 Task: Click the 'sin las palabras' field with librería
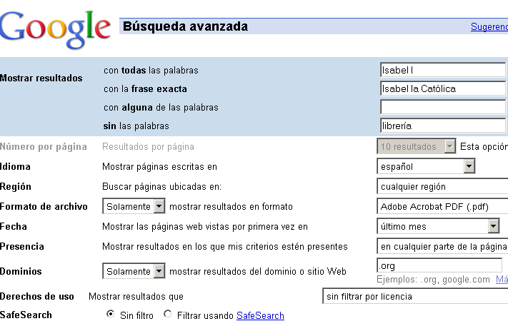click(x=443, y=126)
